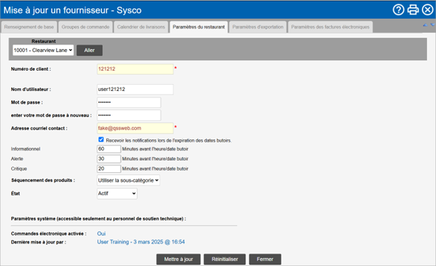Click the Alerte minutes field

[x=109, y=159]
